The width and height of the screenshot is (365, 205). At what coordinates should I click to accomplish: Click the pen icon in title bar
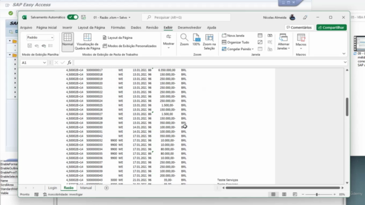point(305,17)
